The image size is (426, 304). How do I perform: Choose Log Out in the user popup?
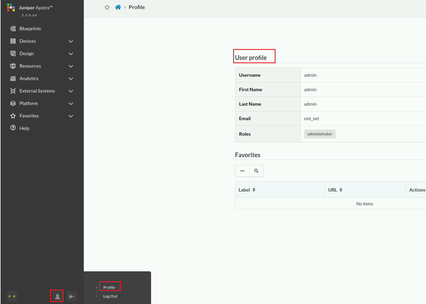coord(110,296)
